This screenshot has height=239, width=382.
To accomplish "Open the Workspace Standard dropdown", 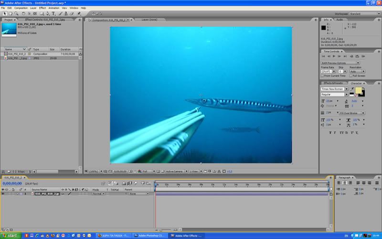I will pos(365,14).
